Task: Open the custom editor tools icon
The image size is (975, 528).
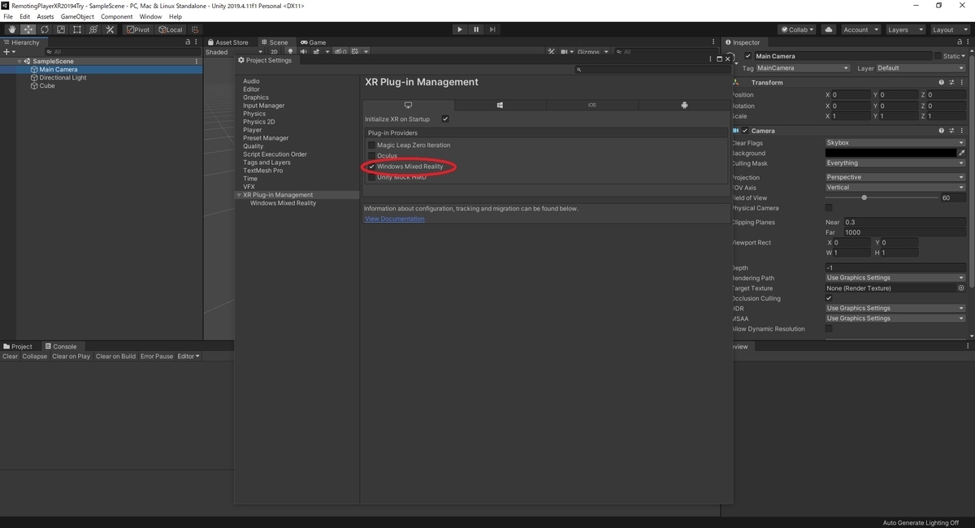Action: [x=110, y=29]
